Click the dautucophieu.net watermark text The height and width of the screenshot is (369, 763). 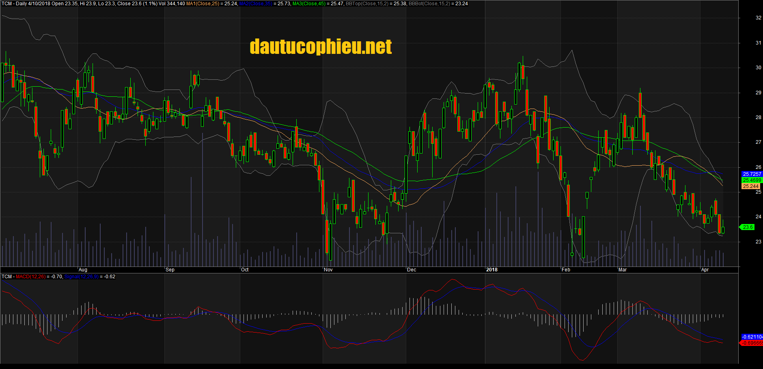[321, 47]
